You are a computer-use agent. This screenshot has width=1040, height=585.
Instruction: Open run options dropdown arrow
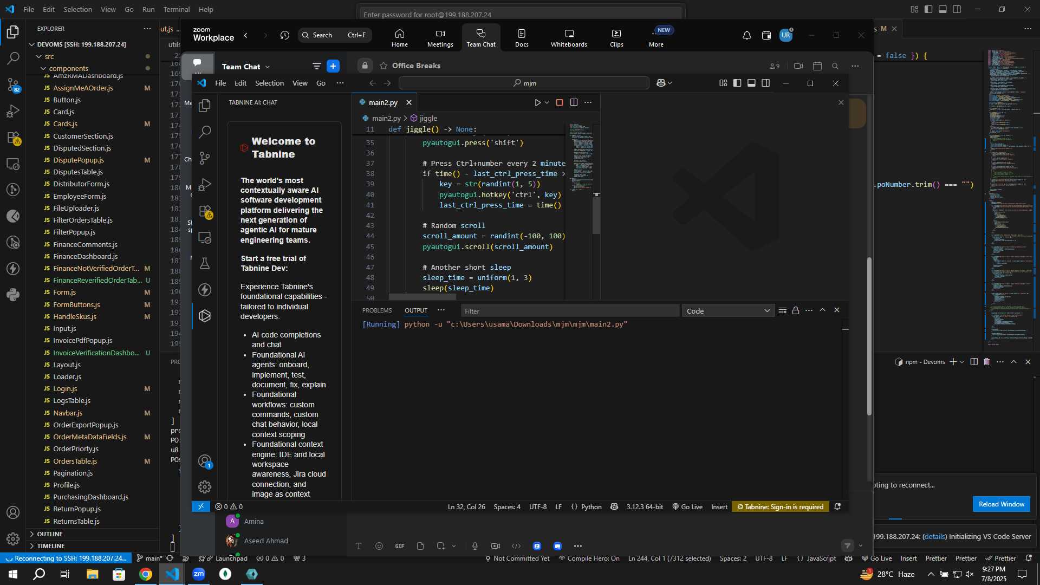[x=547, y=102]
